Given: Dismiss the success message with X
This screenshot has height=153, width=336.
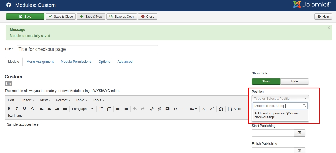Looking at the screenshot, I should pyautogui.click(x=329, y=28).
